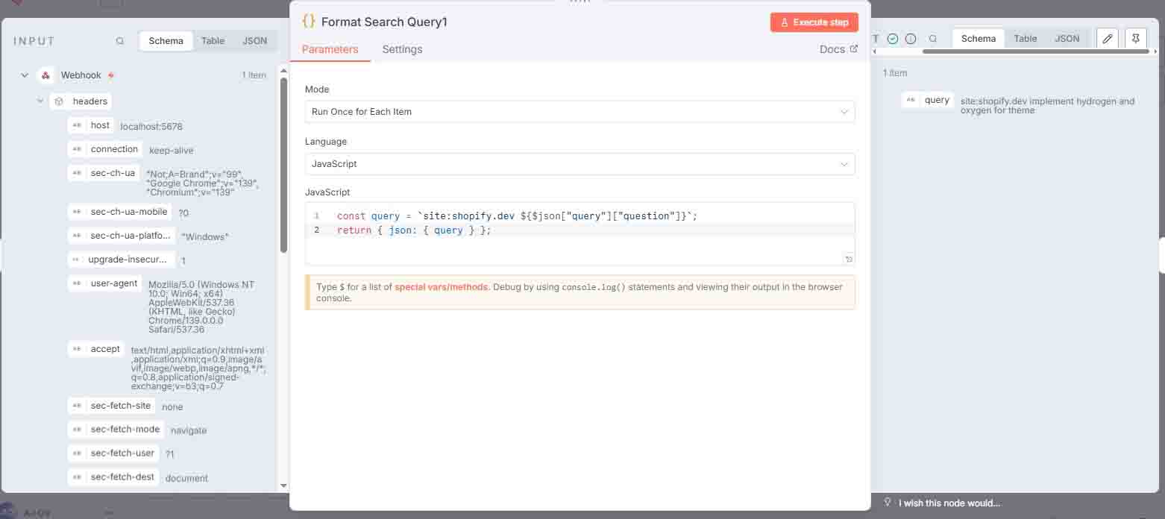The width and height of the screenshot is (1165, 519).
Task: Click the pencil icon to edit output data
Action: tap(1107, 38)
